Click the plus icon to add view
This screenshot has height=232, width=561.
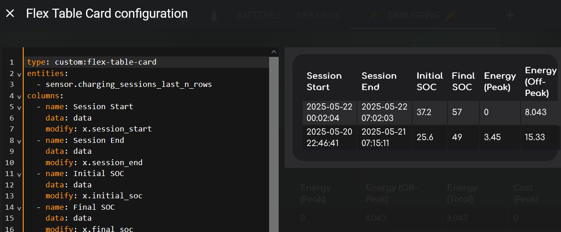tap(510, 16)
